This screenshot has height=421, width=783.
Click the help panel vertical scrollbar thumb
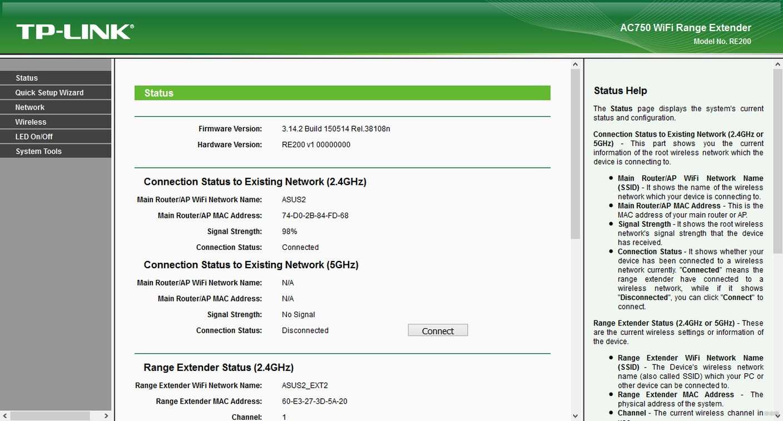(778, 162)
